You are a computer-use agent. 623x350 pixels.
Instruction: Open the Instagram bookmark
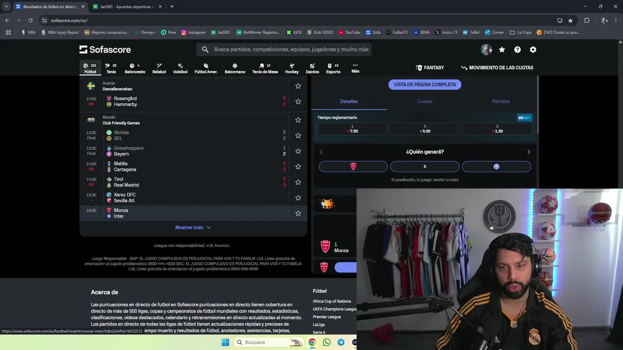point(193,33)
